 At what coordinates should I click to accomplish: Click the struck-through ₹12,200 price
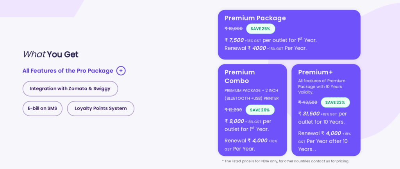tap(234, 110)
